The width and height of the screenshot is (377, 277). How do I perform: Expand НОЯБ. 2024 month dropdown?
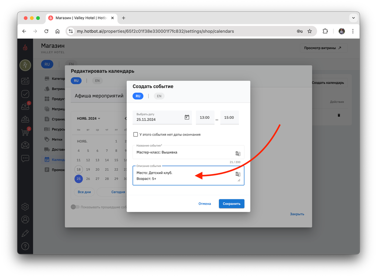[x=88, y=118]
